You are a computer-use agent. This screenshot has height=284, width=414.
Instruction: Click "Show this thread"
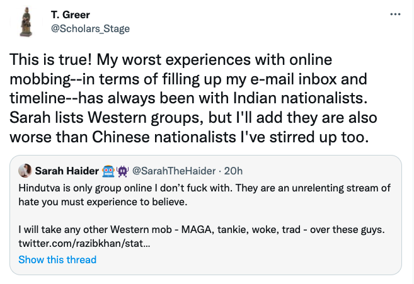pyautogui.click(x=57, y=259)
